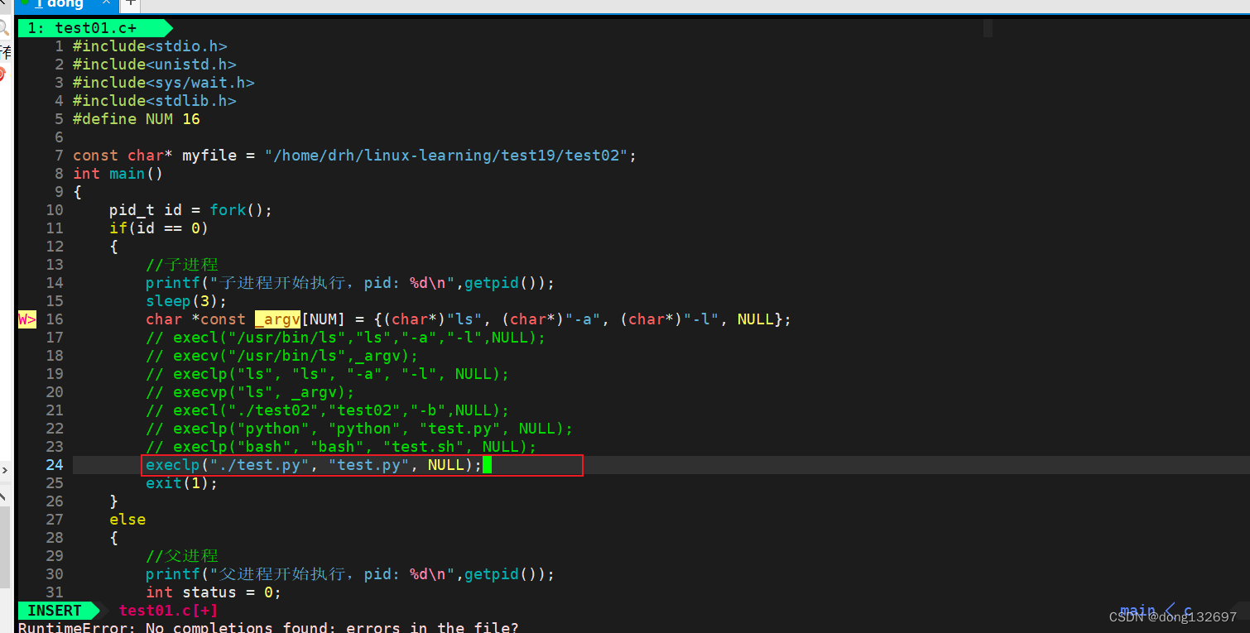Click the commented execl("./test02") line
This screenshot has height=633, width=1250.
328,410
